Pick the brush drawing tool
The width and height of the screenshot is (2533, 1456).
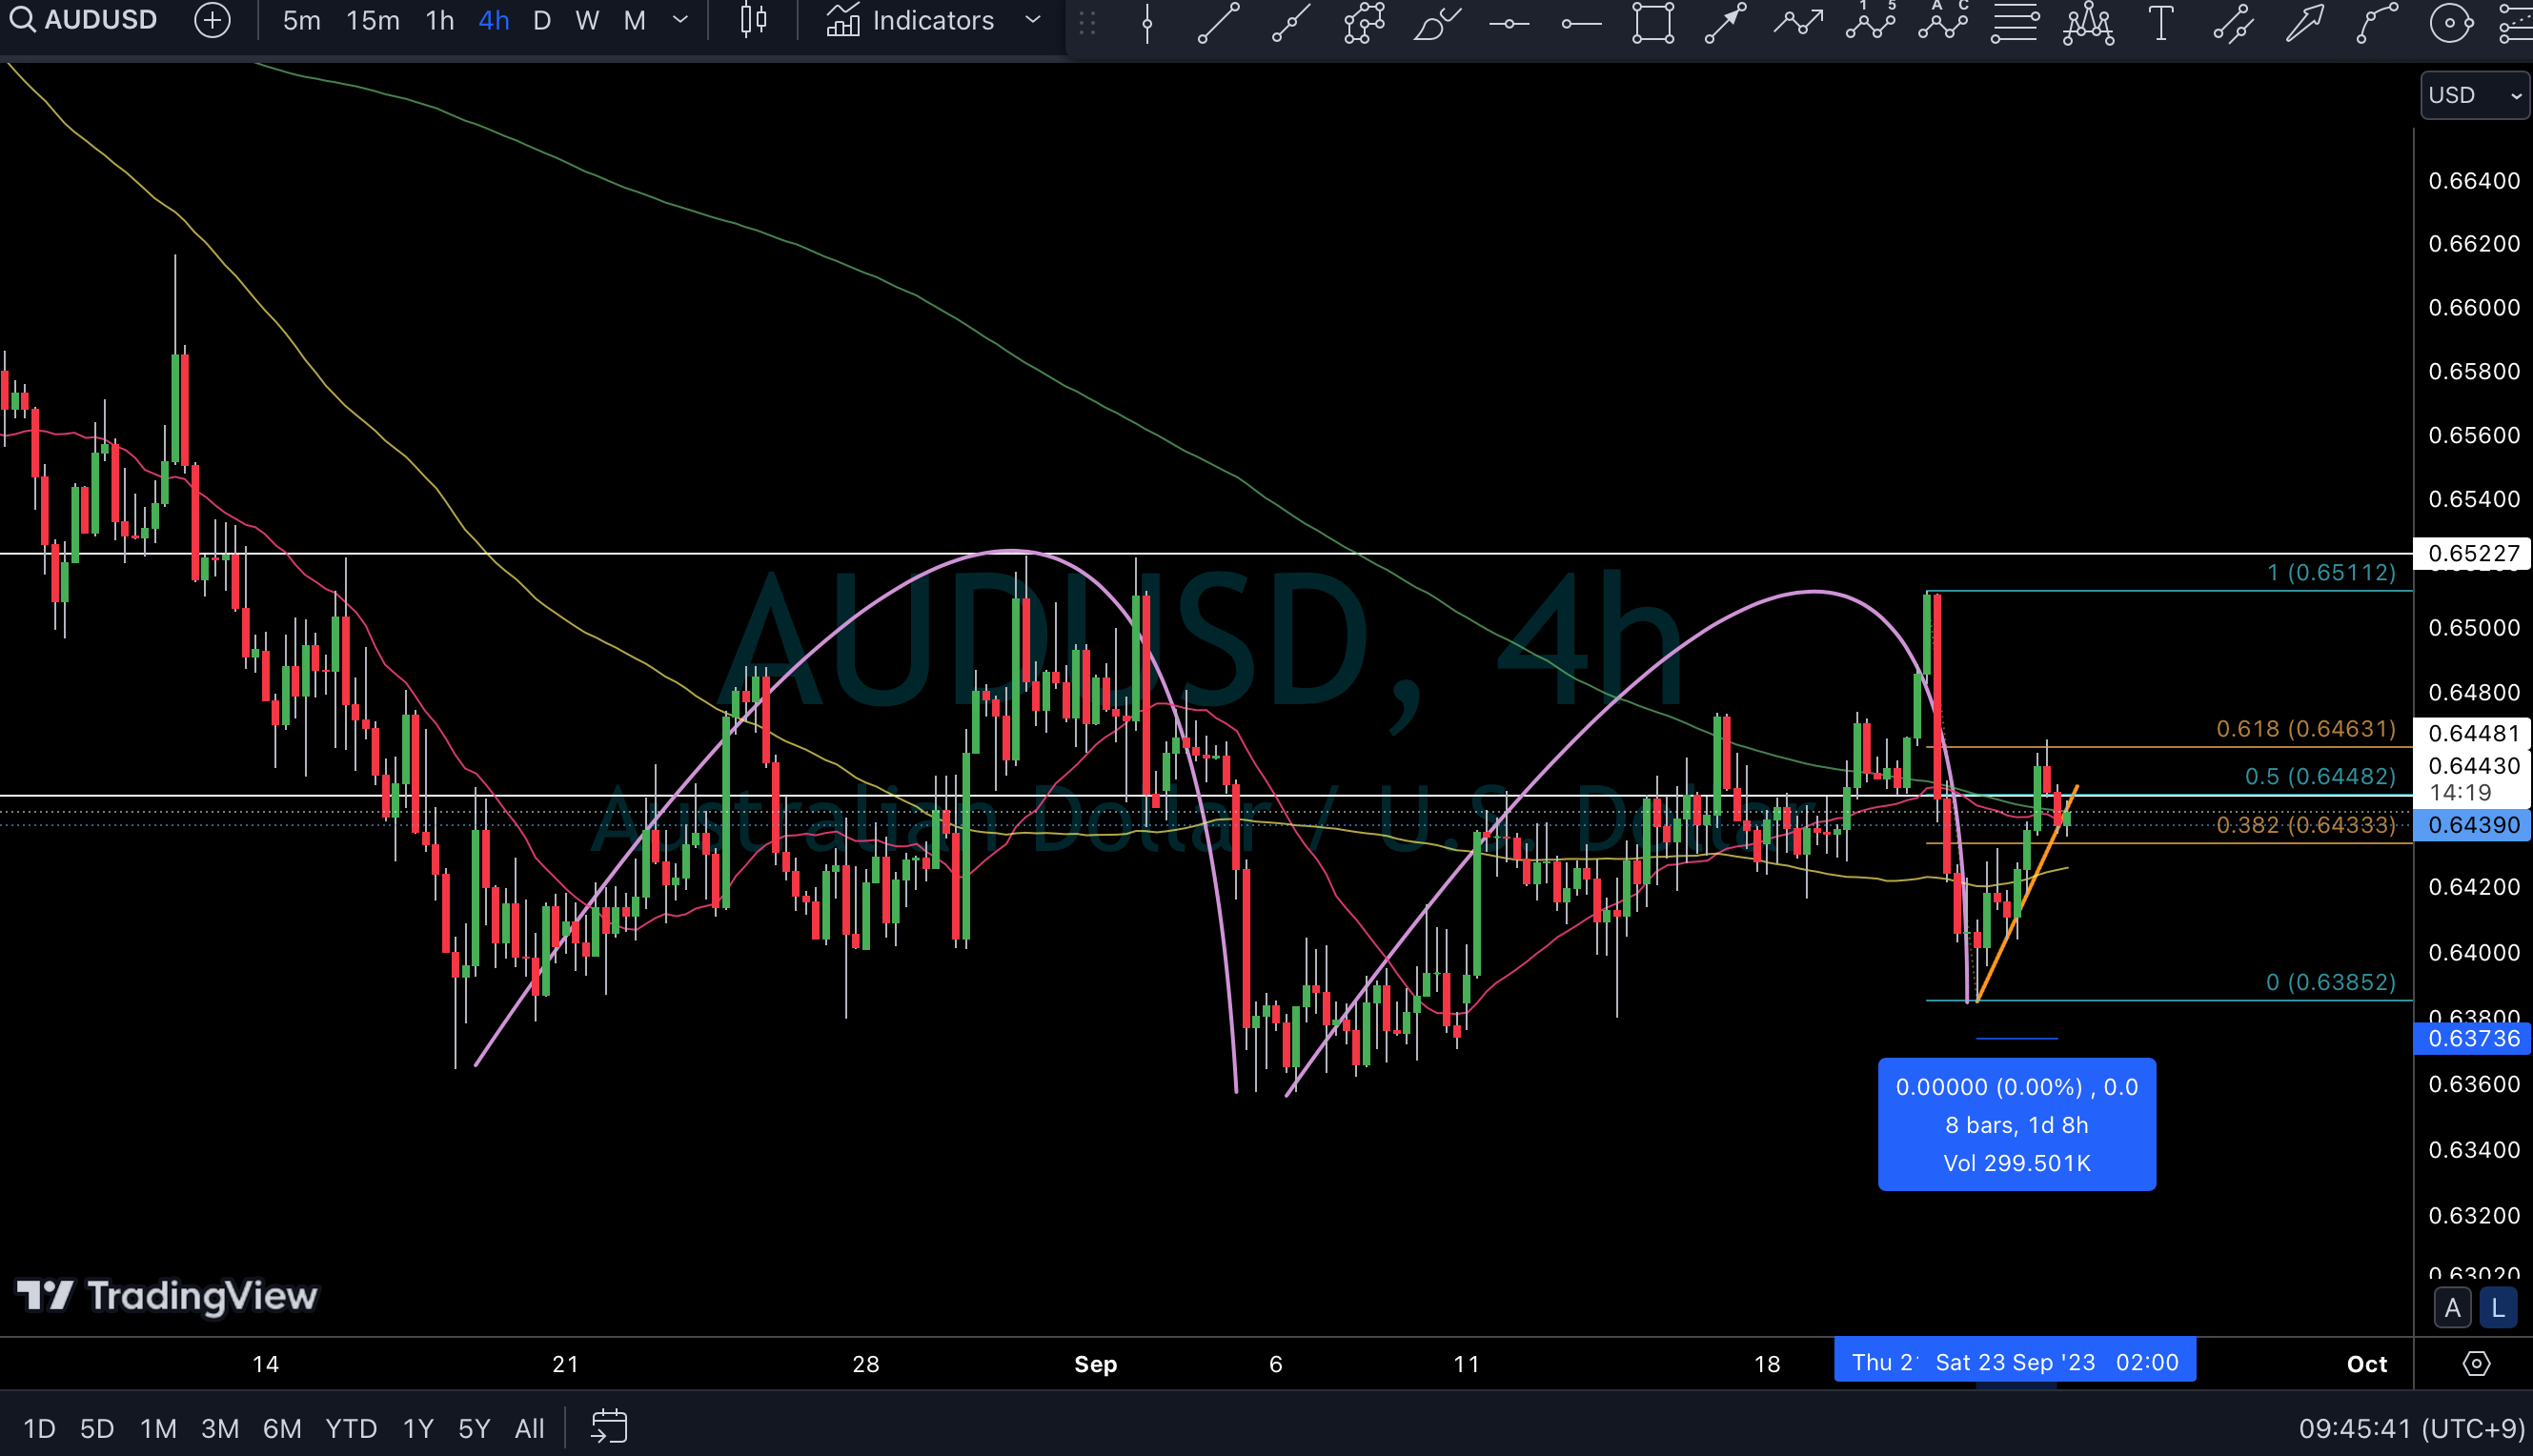pyautogui.click(x=1436, y=22)
